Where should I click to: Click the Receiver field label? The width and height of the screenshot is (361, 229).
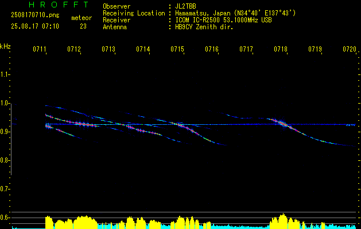[x=117, y=20]
